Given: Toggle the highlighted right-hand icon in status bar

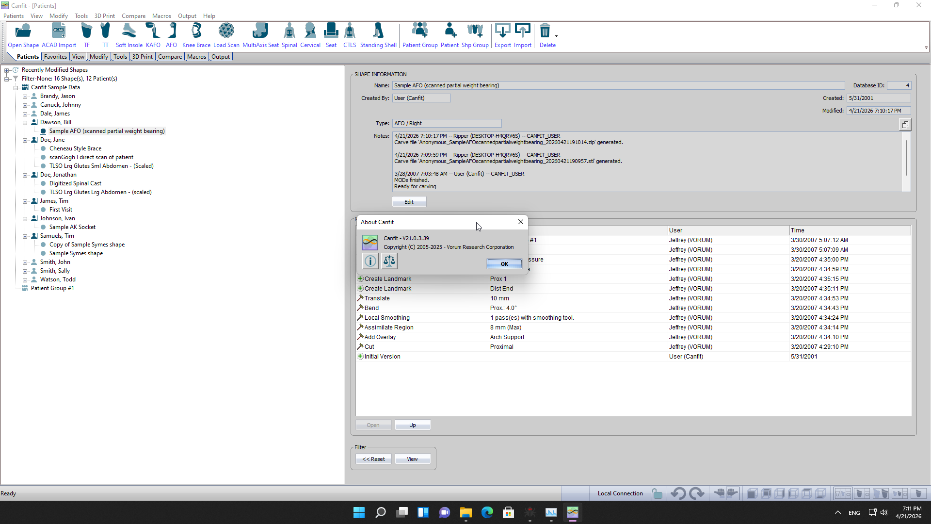Looking at the screenshot, I should click(733, 493).
